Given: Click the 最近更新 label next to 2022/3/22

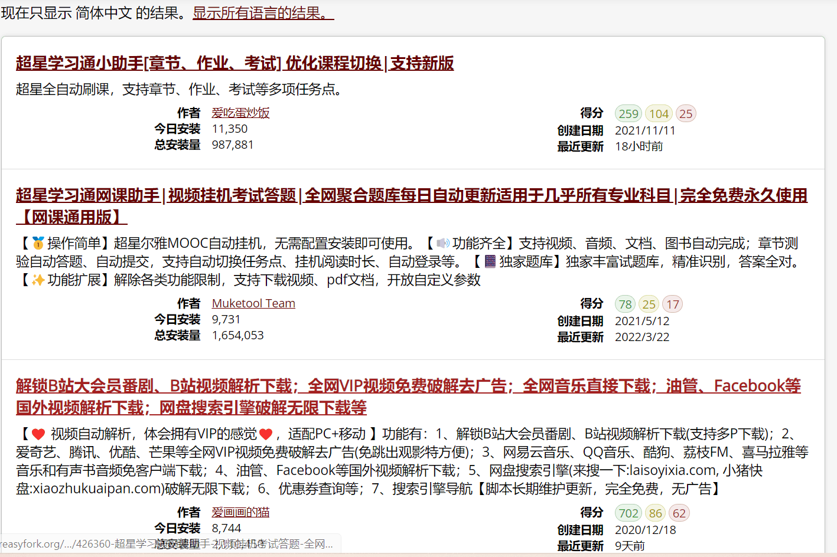Looking at the screenshot, I should point(581,337).
